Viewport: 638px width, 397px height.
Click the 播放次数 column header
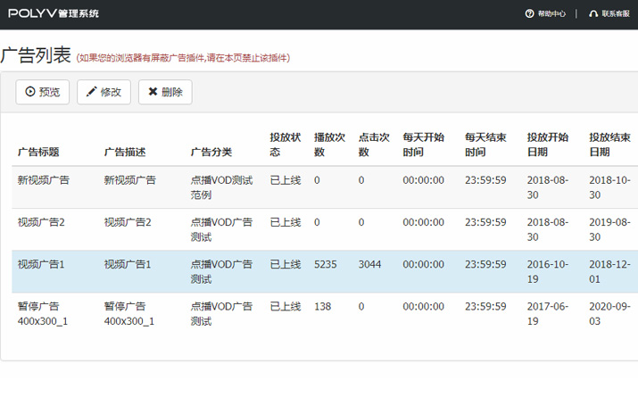pyautogui.click(x=329, y=145)
